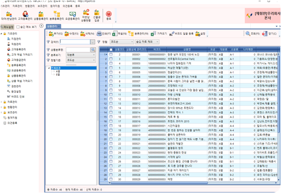Expand 보조관리 tree node in sidebar
Screen dimensions: 281x193
tap(1, 112)
